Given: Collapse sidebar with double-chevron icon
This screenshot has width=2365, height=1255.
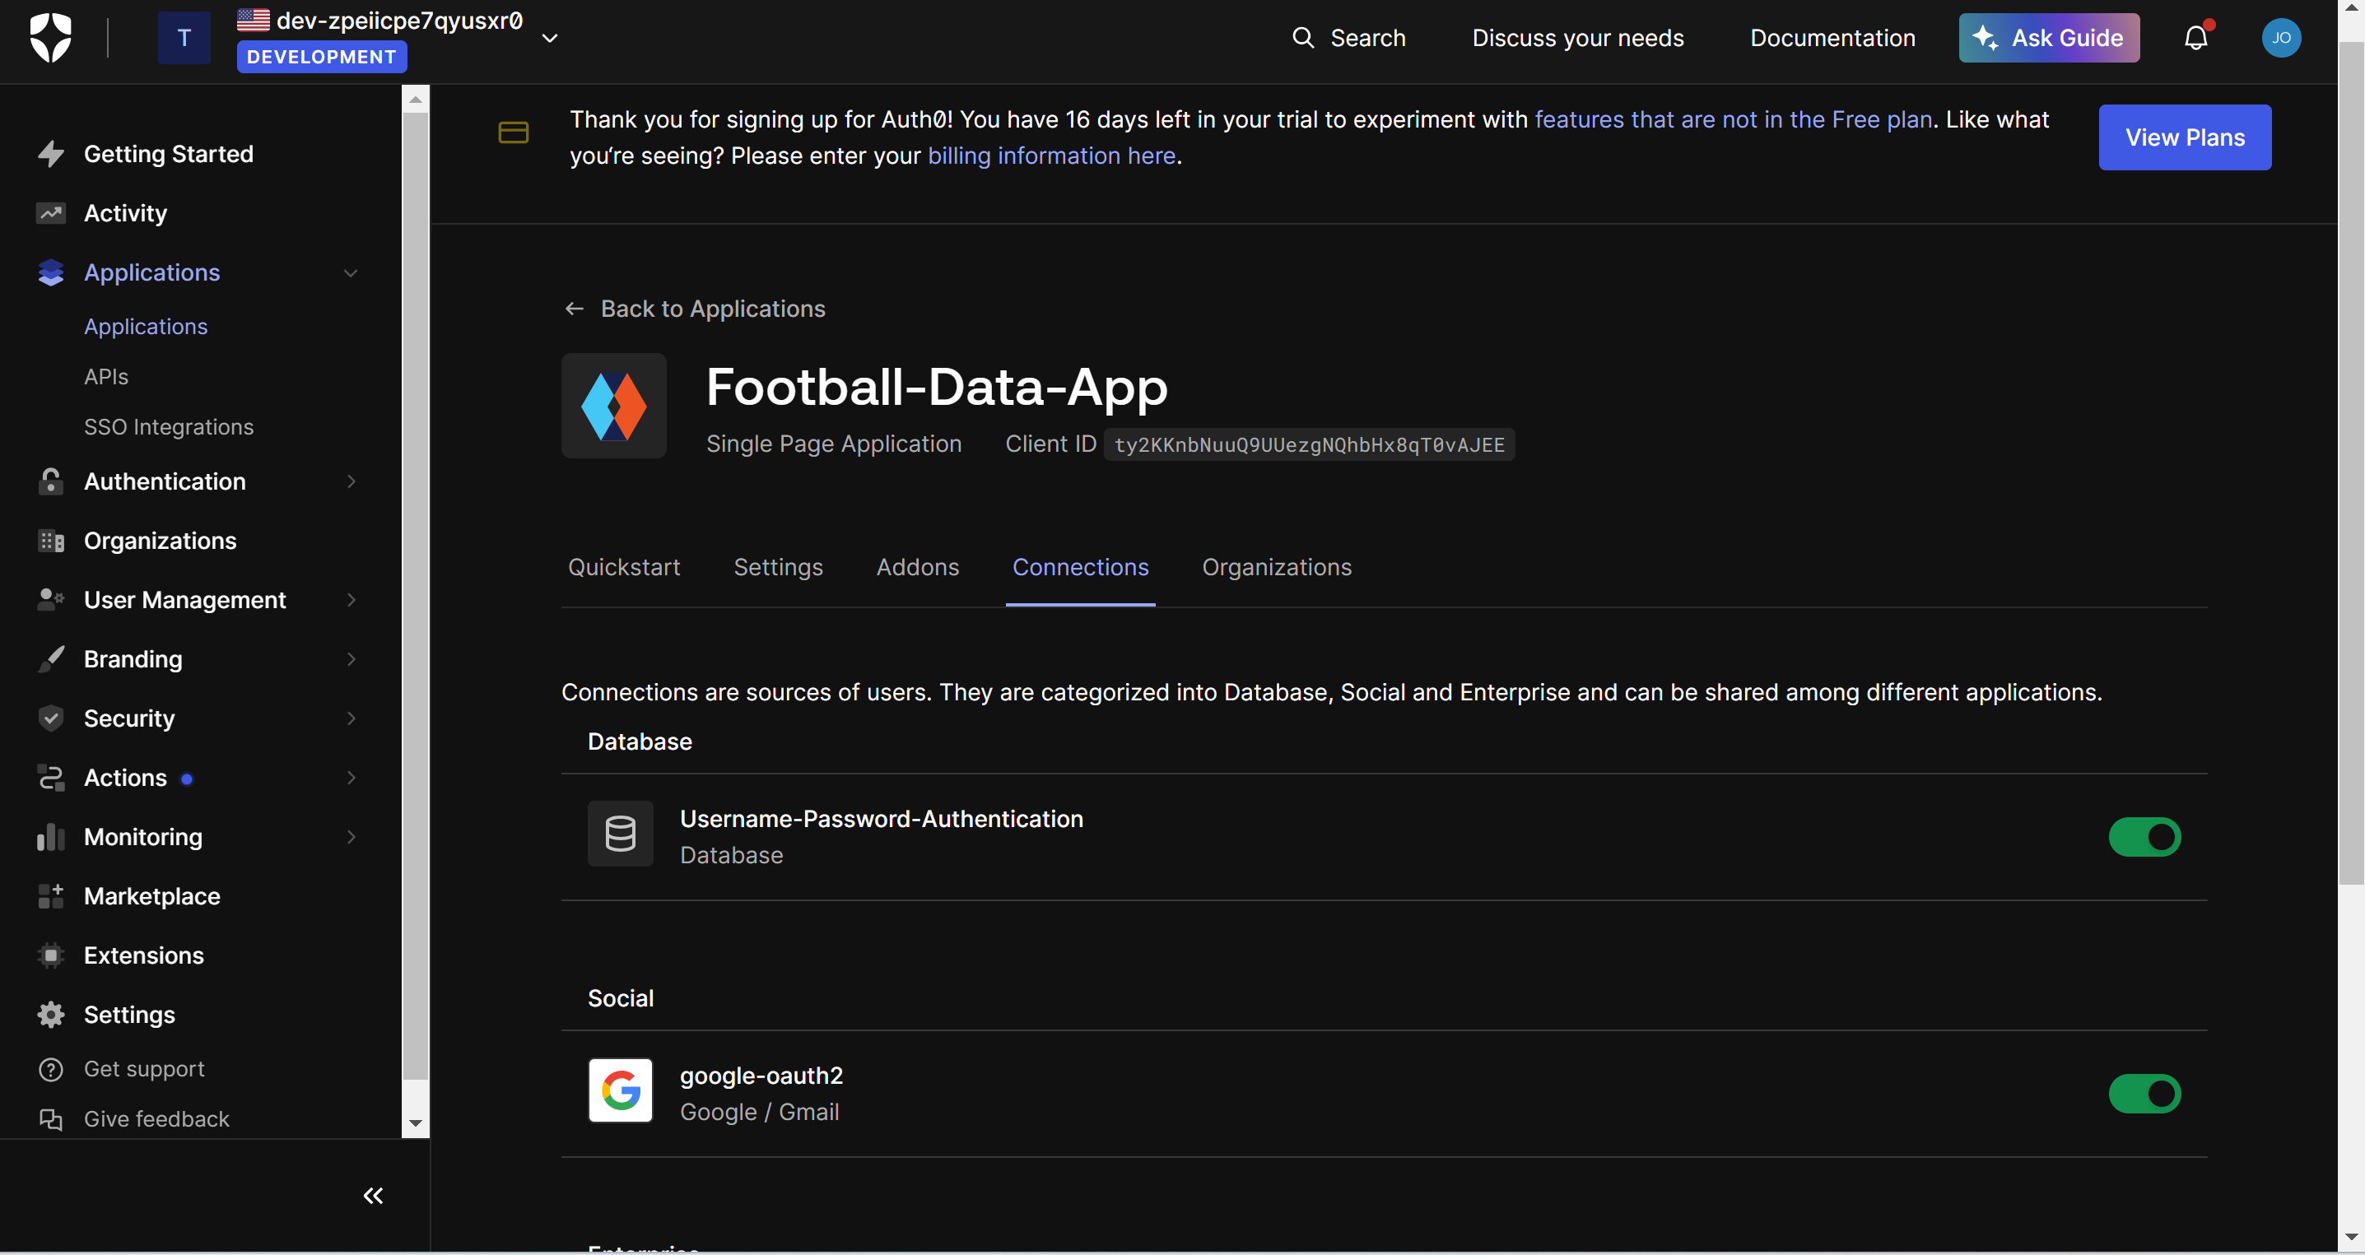Looking at the screenshot, I should [x=373, y=1195].
